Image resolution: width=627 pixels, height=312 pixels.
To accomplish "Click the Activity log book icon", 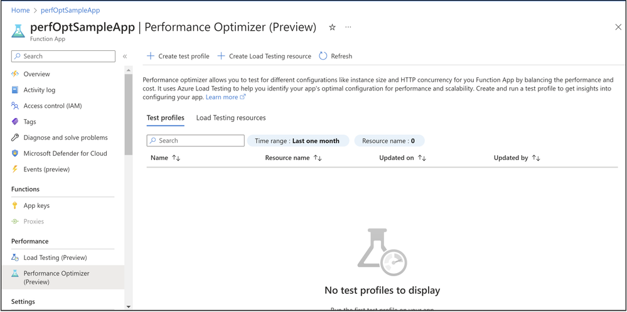I will [x=15, y=90].
